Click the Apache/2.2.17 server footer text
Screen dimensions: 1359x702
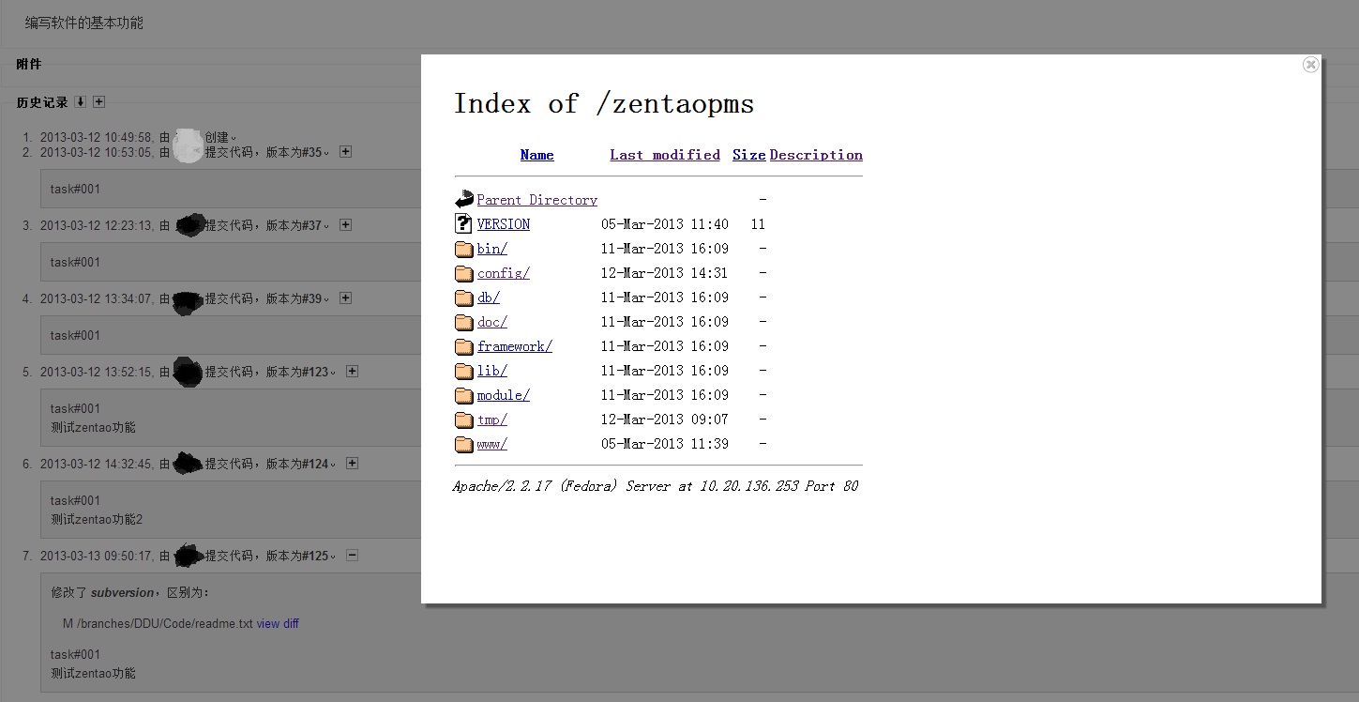656,486
